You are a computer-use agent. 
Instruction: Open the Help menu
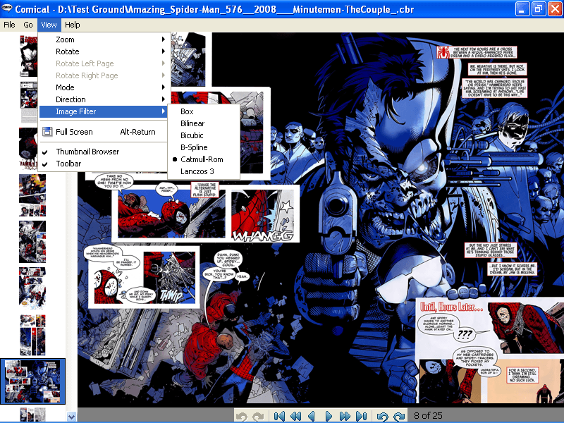pos(73,25)
